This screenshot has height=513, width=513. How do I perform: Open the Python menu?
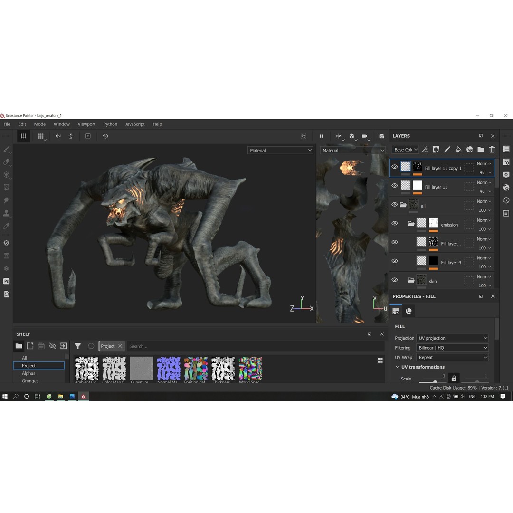pyautogui.click(x=110, y=124)
